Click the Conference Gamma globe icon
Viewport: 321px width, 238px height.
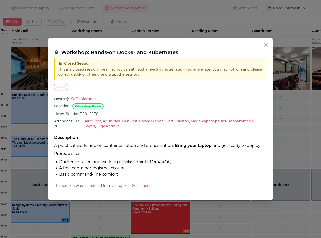(107, 8)
